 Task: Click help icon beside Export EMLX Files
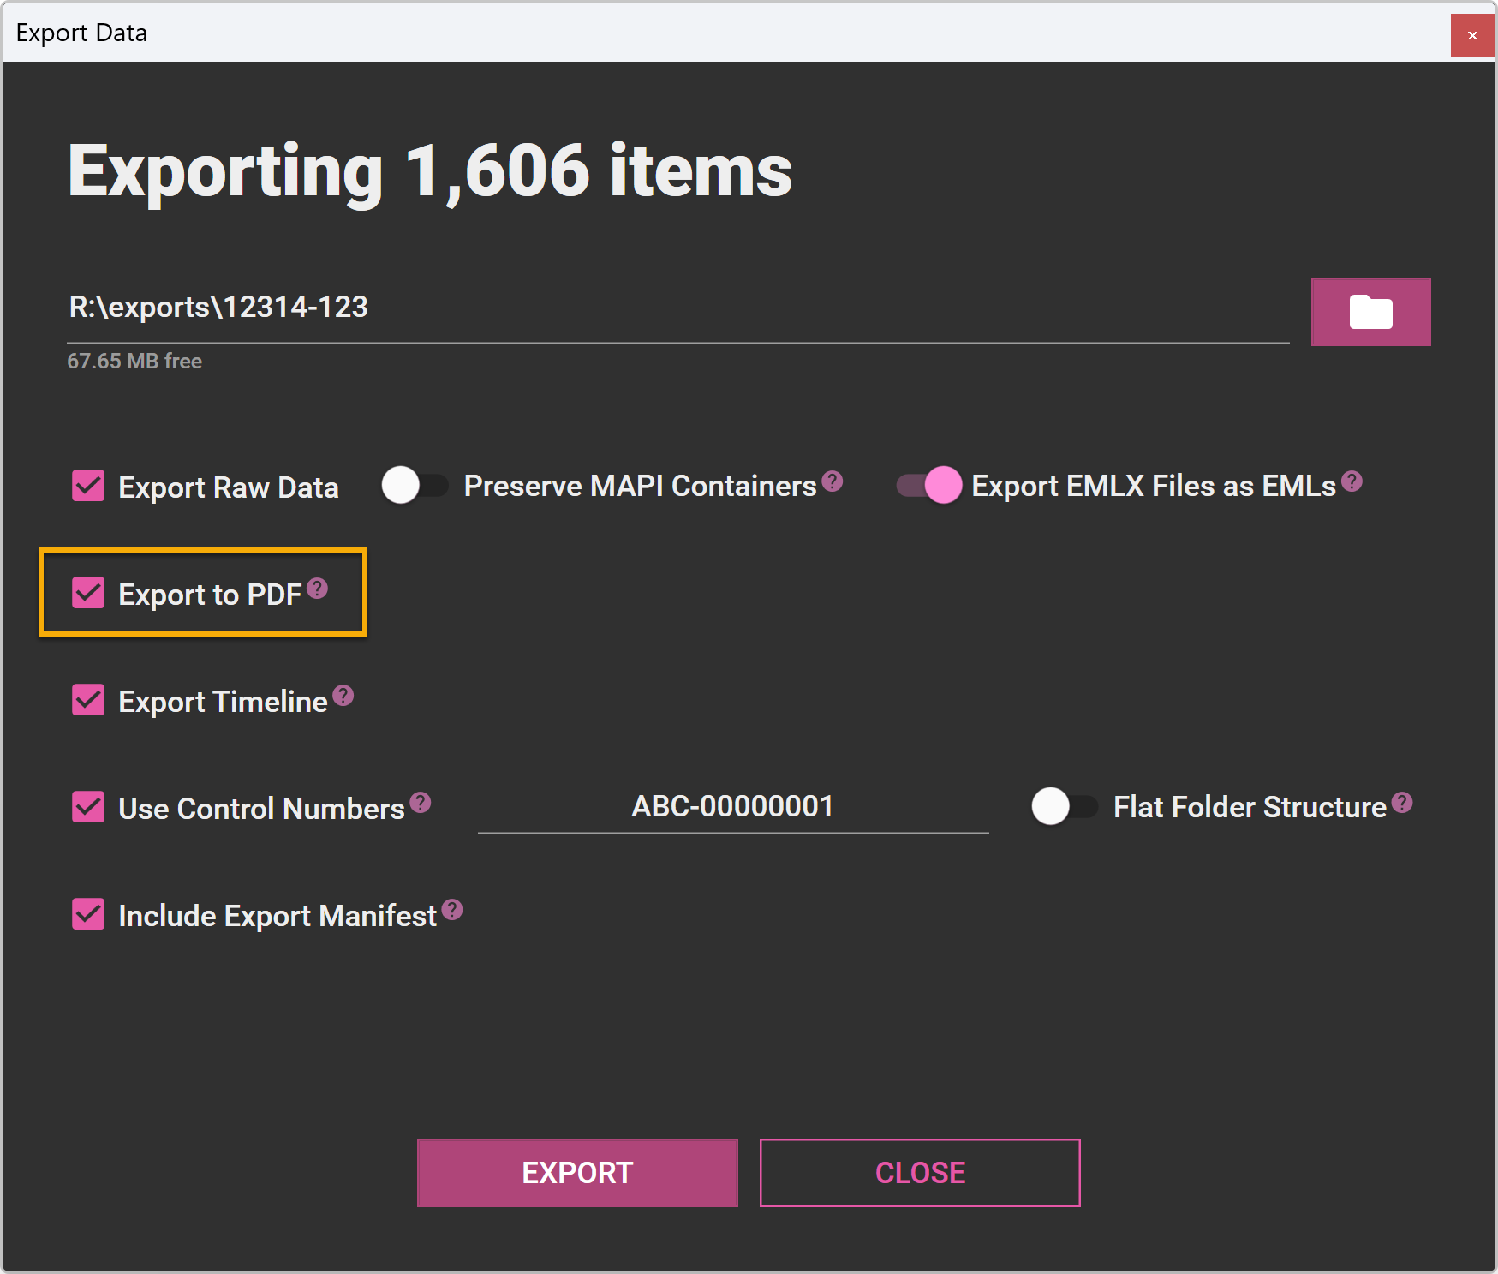point(1352,481)
